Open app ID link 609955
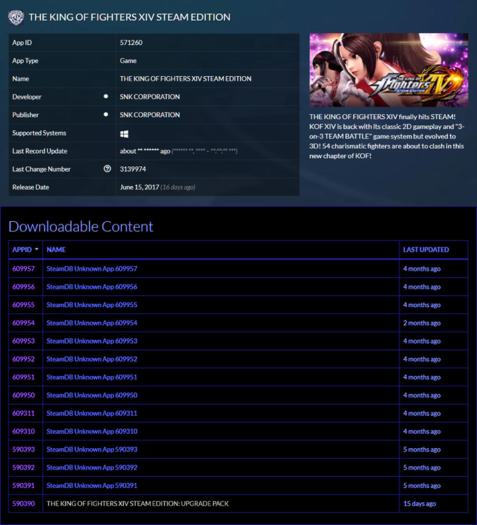The width and height of the screenshot is (477, 525). (23, 305)
